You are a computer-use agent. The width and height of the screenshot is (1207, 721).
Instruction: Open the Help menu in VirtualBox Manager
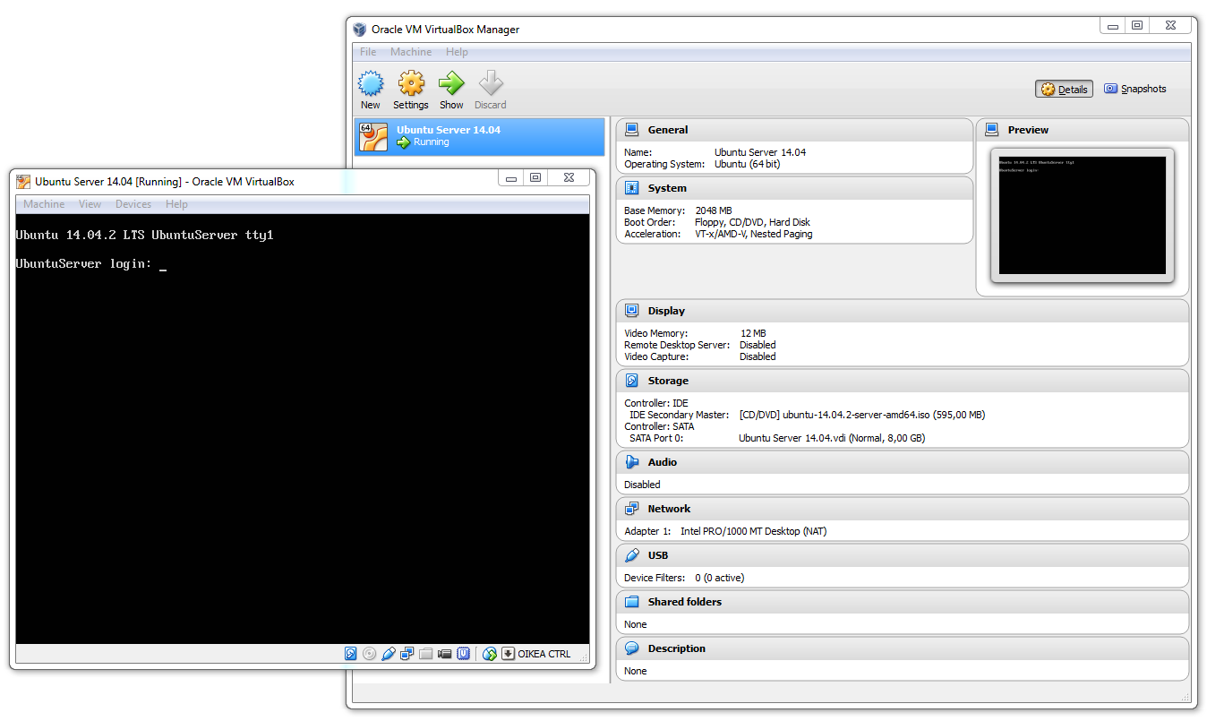tap(457, 52)
